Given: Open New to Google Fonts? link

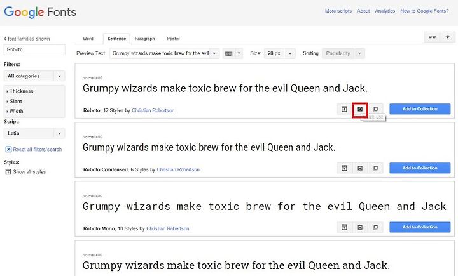Looking at the screenshot, I should pyautogui.click(x=424, y=11).
